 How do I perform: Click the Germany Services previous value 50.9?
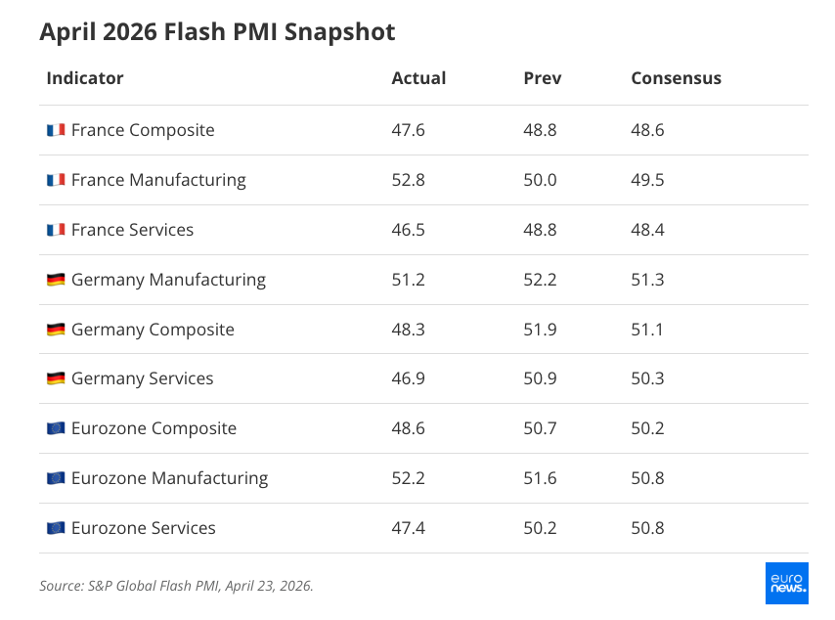point(540,378)
